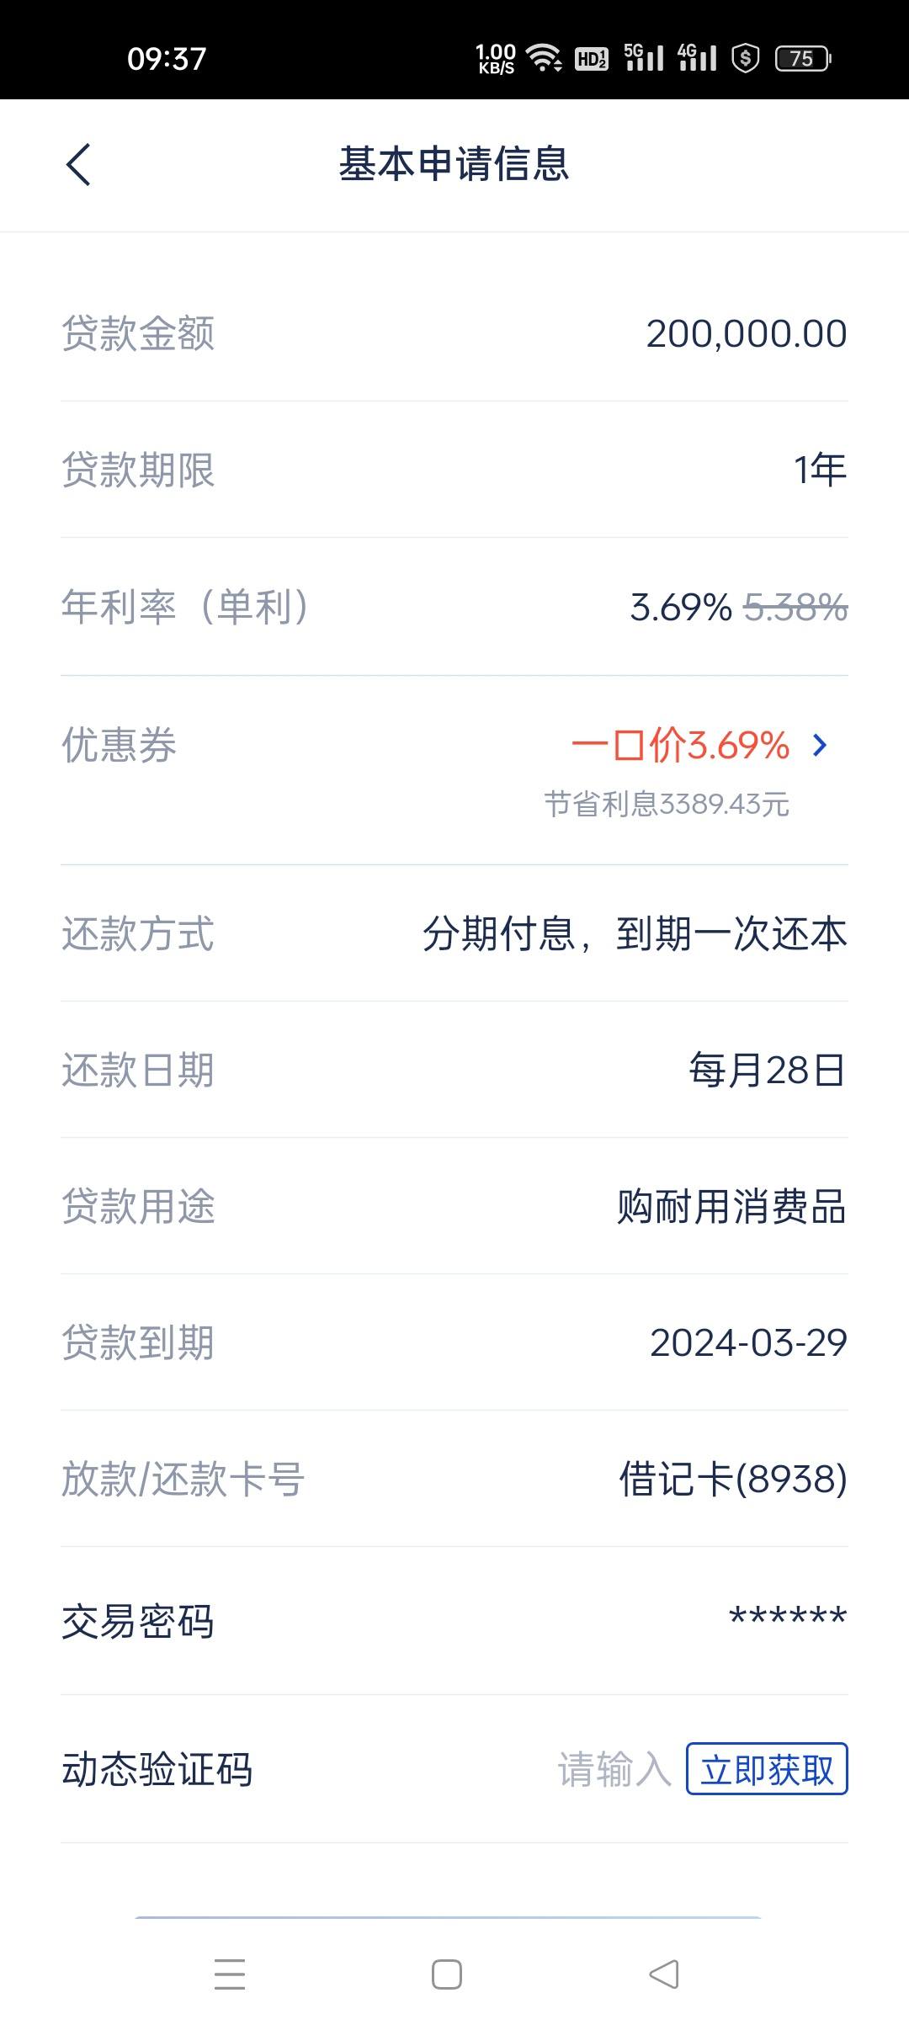Tap the Android back triangle icon

664,1974
